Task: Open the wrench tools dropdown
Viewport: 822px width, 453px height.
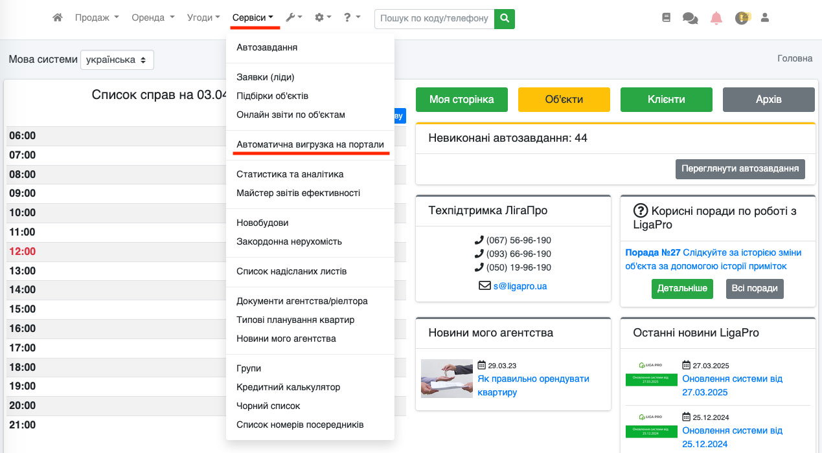Action: 294,18
